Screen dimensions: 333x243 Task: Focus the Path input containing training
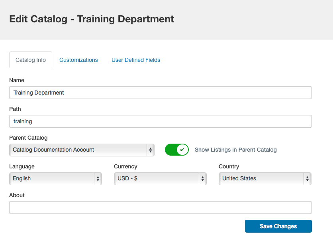click(160, 121)
